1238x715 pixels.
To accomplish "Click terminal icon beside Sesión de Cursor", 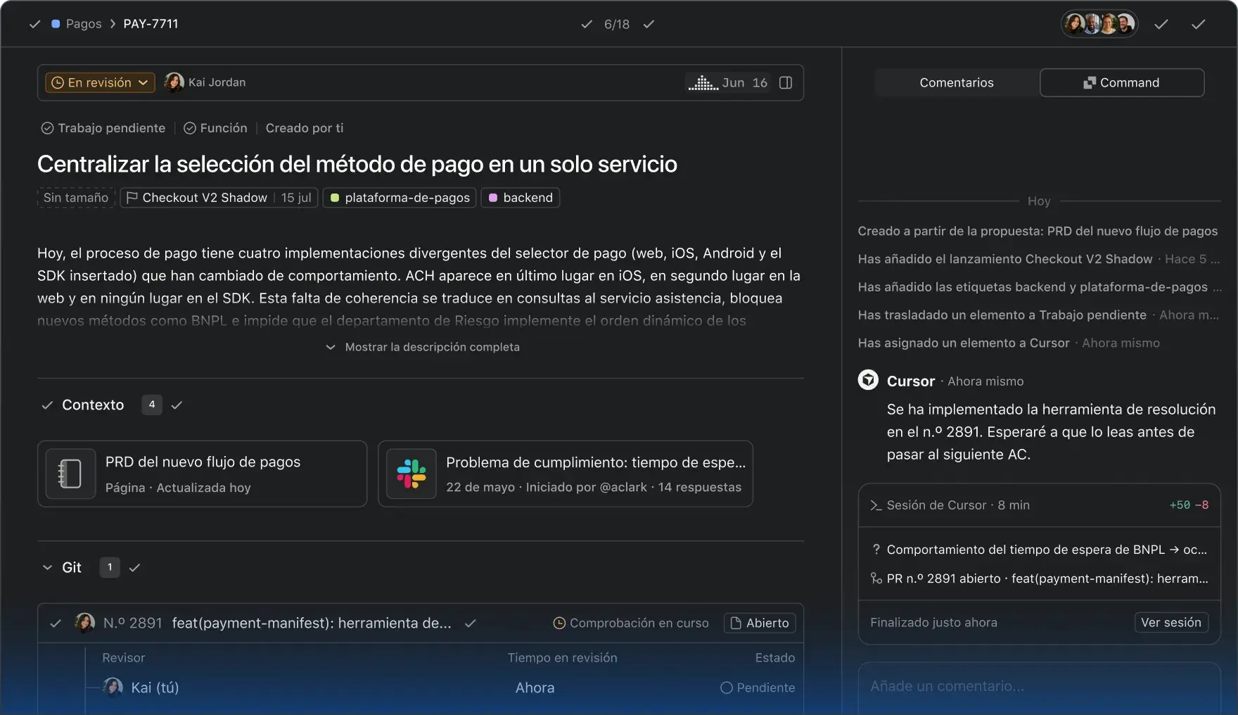I will pos(876,505).
